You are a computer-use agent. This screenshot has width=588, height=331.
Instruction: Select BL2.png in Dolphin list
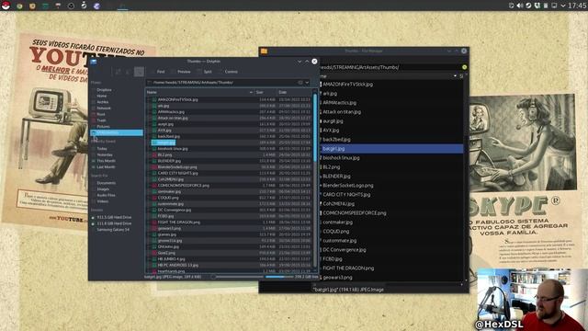164,154
